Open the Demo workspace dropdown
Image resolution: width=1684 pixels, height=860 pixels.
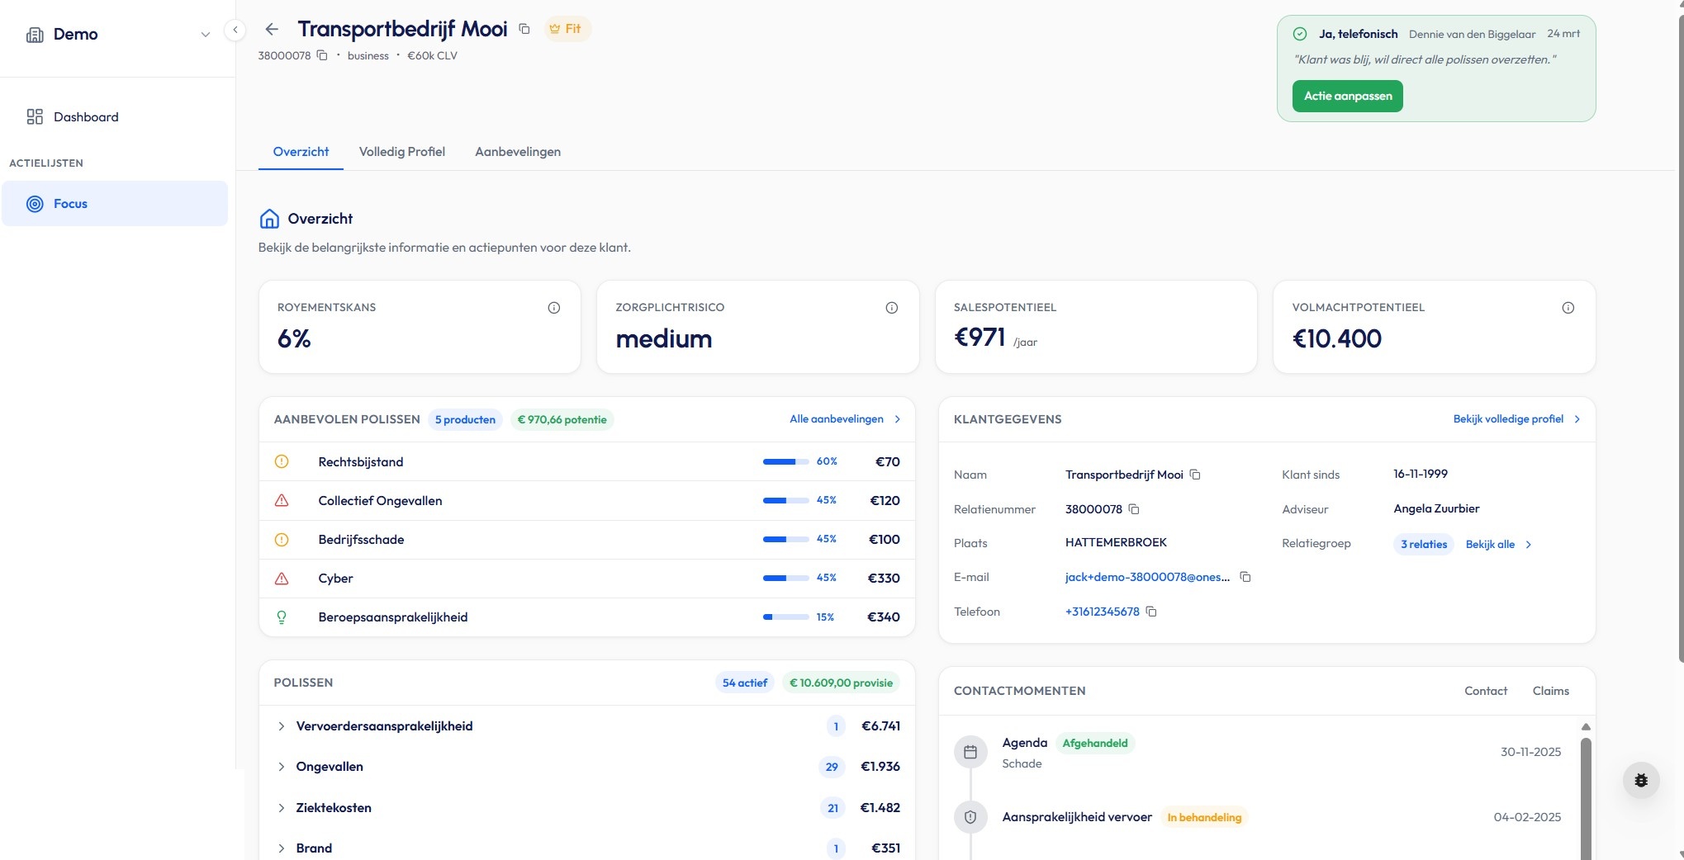click(204, 34)
